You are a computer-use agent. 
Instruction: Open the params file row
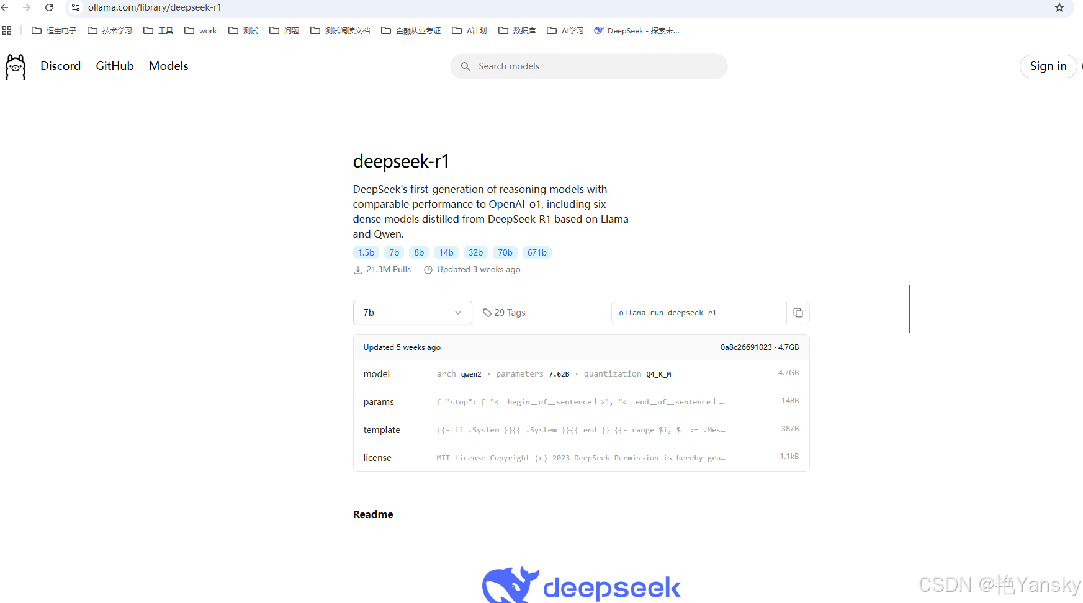(582, 402)
